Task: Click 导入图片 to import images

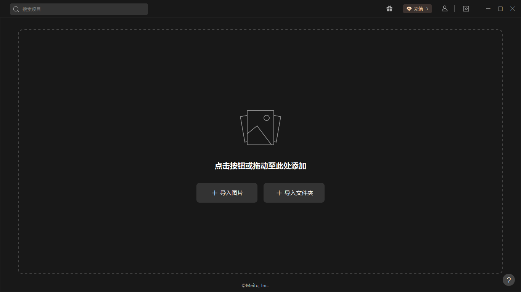Action: coord(227,193)
